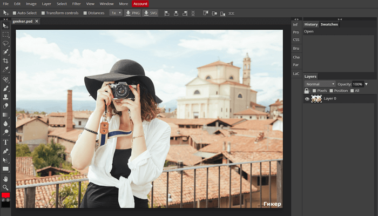The height and width of the screenshot is (216, 378).
Task: Click the red foreground color swatch
Action: pyautogui.click(x=5, y=196)
